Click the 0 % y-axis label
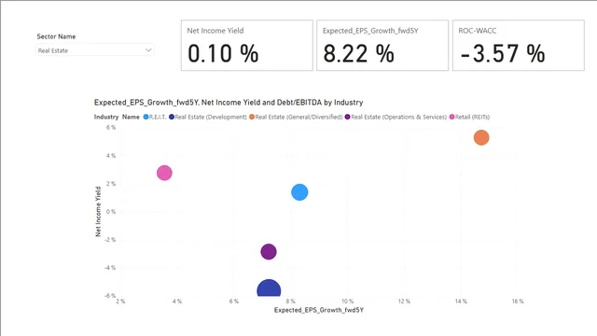 coord(111,212)
